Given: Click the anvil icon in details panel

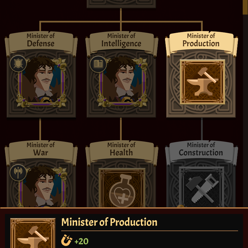Looking at the screenshot, I should coord(33,233).
